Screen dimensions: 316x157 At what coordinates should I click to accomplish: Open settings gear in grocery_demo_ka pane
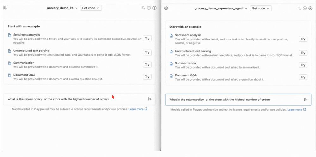(x=5, y=8)
